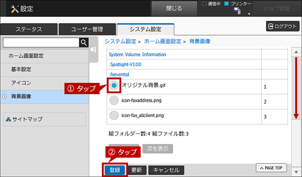Click the サイトマップ link in the sidebar
The height and width of the screenshot is (177, 302).
[44, 119]
